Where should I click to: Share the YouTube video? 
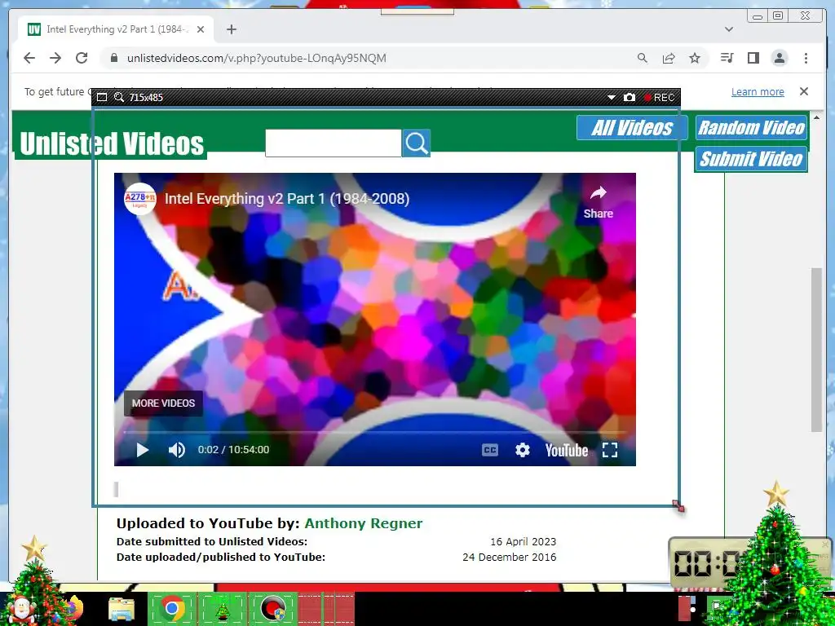pos(598,202)
